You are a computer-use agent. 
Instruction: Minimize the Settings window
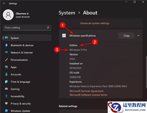click(x=126, y=2)
